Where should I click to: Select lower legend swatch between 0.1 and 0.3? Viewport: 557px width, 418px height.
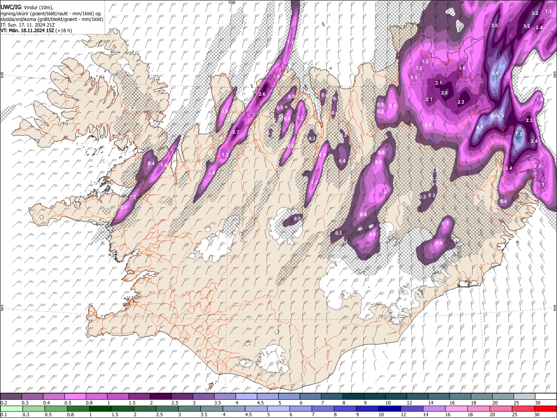coord(11,408)
